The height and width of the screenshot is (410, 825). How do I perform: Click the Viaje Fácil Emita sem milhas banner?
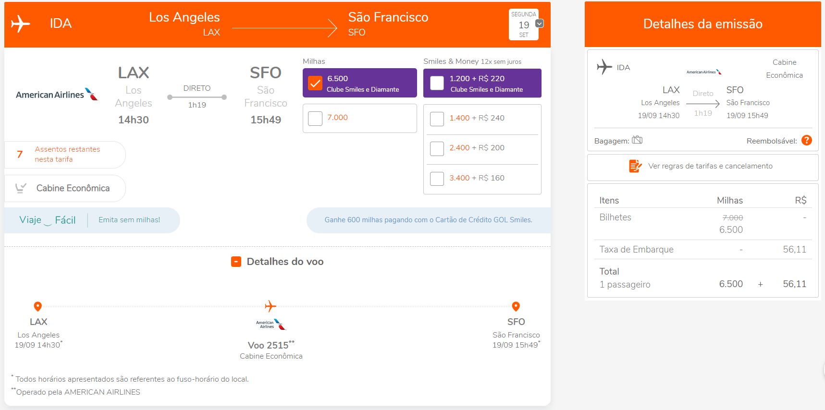[x=92, y=220]
